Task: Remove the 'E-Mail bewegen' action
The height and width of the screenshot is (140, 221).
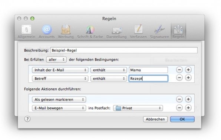Action: pos(179,108)
